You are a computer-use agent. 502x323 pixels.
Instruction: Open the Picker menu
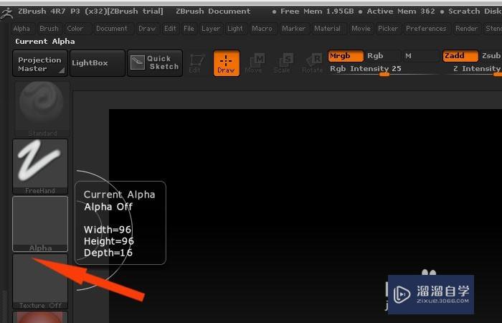coord(388,29)
